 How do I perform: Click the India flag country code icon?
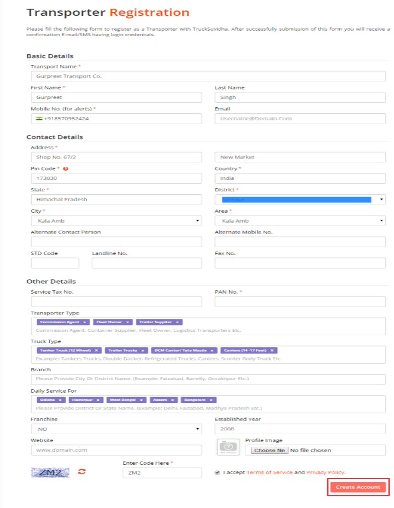[x=39, y=119]
